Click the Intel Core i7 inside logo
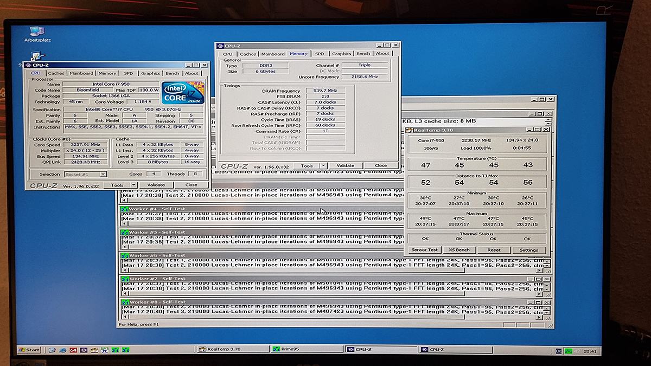 (x=182, y=92)
